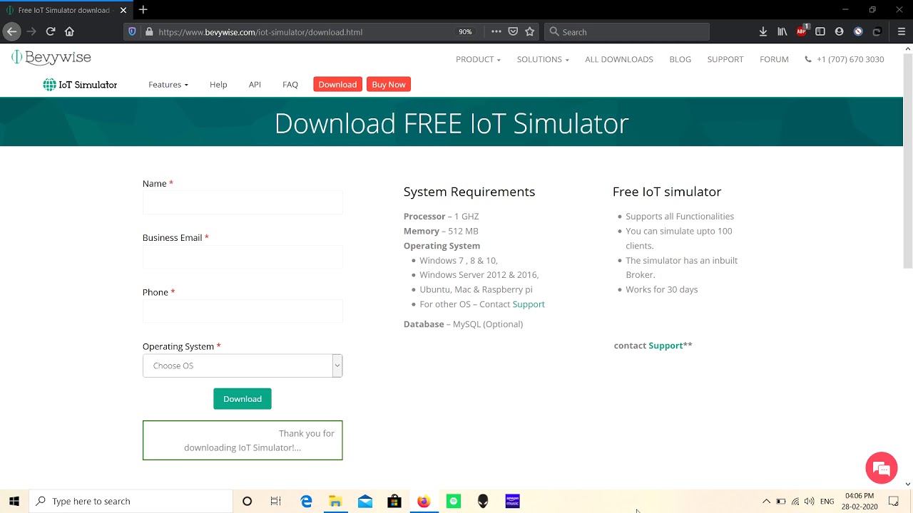Switch ENG input language indicator
The image size is (913, 513).
(x=827, y=502)
